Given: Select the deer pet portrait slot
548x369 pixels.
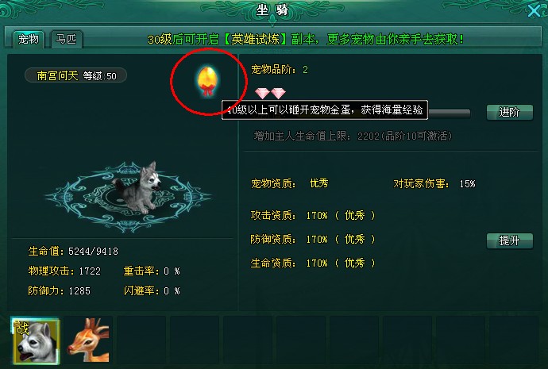Looking at the screenshot, I should tap(89, 340).
